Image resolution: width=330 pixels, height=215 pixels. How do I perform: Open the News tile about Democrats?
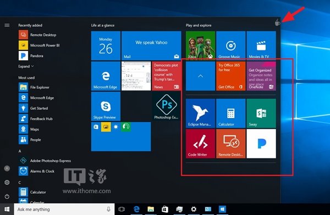[167, 76]
